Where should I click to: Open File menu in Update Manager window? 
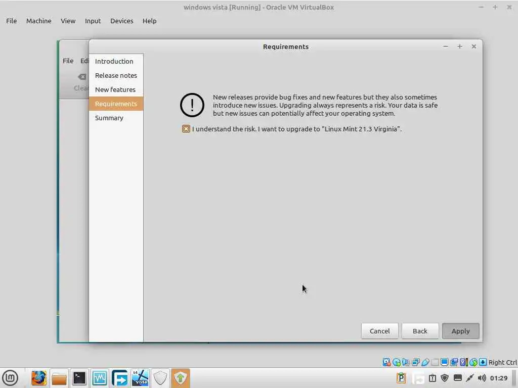[x=68, y=61]
